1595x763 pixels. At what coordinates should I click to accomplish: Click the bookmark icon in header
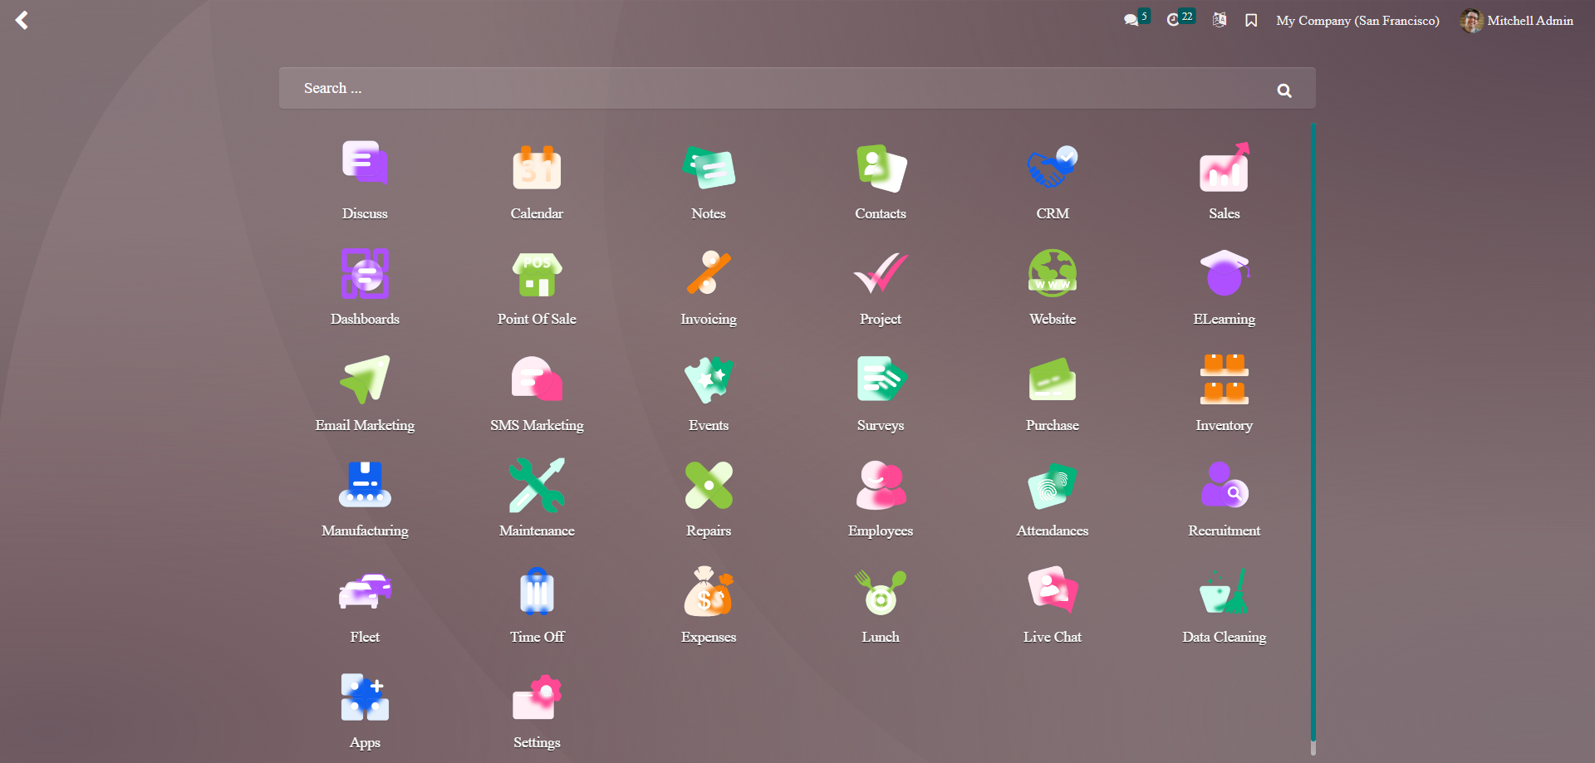pyautogui.click(x=1251, y=20)
